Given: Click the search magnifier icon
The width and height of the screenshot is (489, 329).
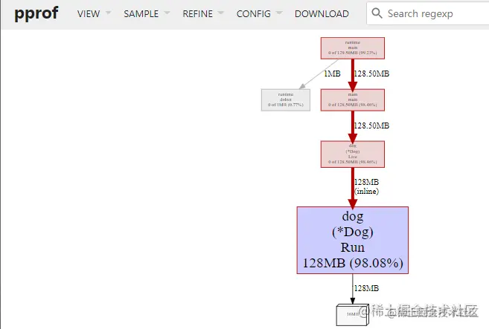Looking at the screenshot, I should (377, 13).
